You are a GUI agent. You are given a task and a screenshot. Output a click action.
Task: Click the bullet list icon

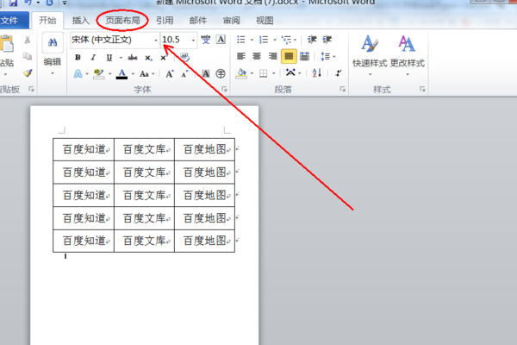tap(241, 40)
